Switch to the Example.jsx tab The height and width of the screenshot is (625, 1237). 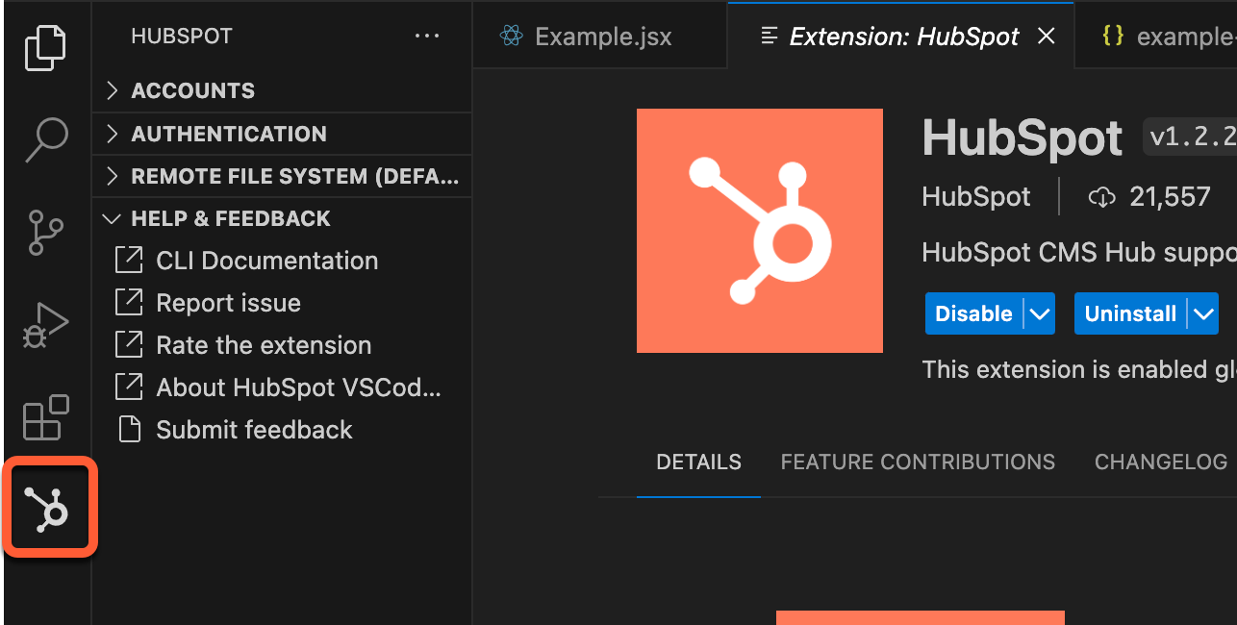[x=600, y=37]
